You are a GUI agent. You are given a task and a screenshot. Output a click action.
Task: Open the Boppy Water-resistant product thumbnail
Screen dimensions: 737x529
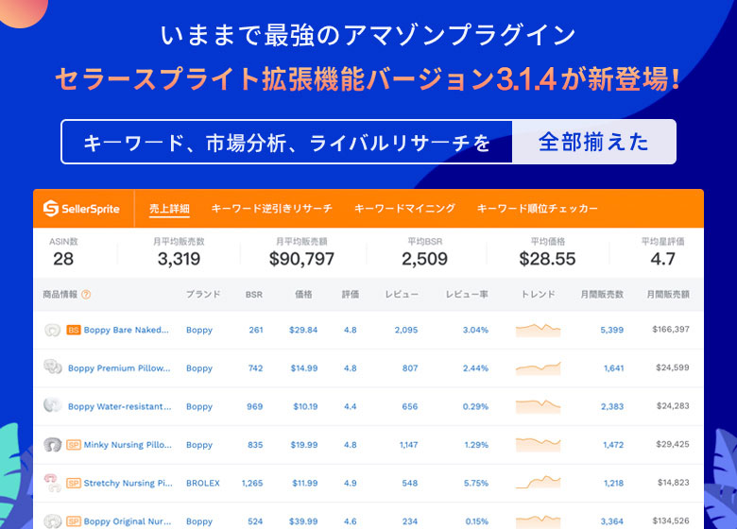[x=53, y=406]
